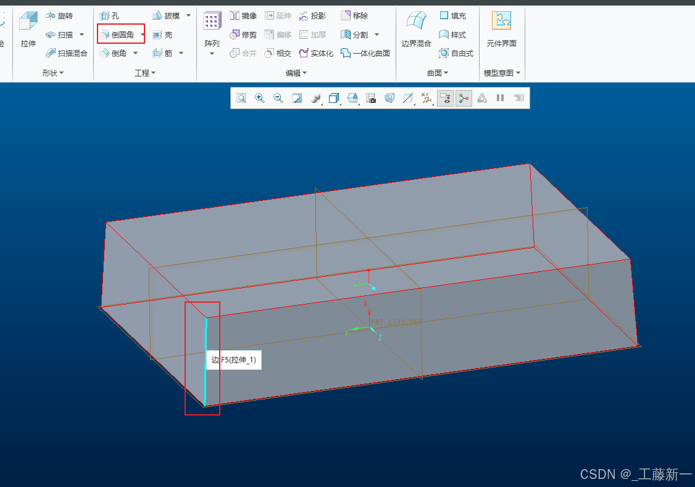
Task: Open the saved orientations dropdown
Action: (353, 98)
